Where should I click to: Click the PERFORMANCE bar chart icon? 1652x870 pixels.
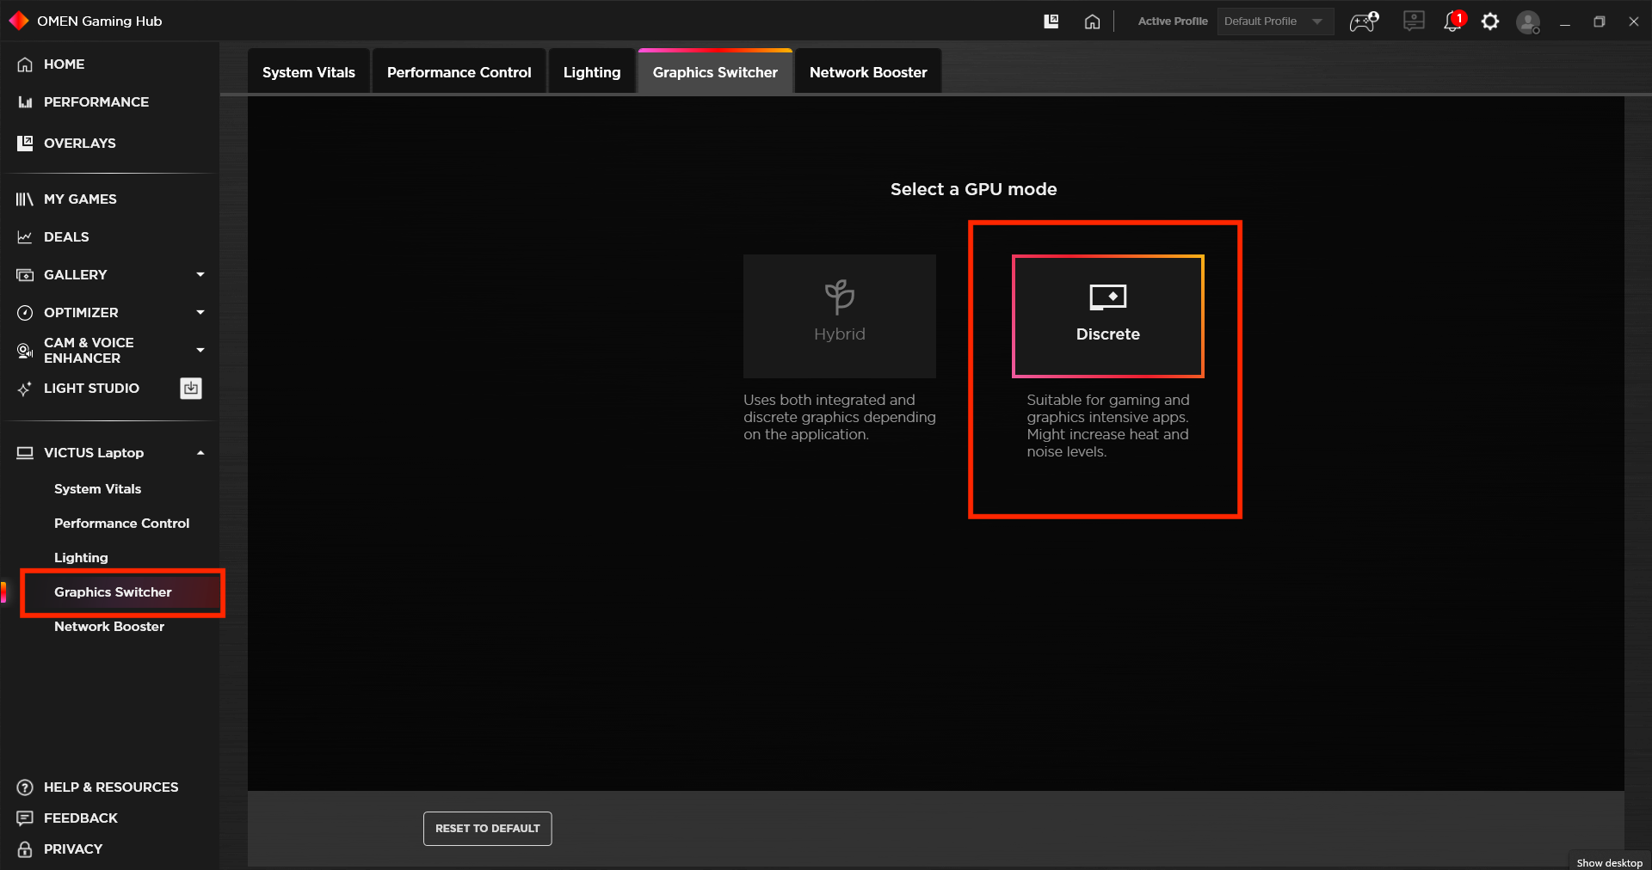click(x=25, y=102)
